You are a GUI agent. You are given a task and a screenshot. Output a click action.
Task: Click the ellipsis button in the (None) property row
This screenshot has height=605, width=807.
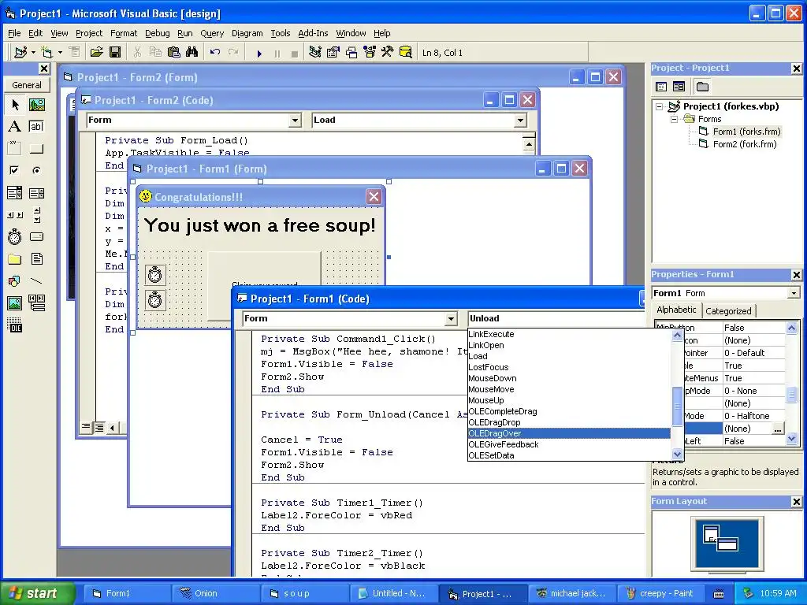click(x=778, y=429)
